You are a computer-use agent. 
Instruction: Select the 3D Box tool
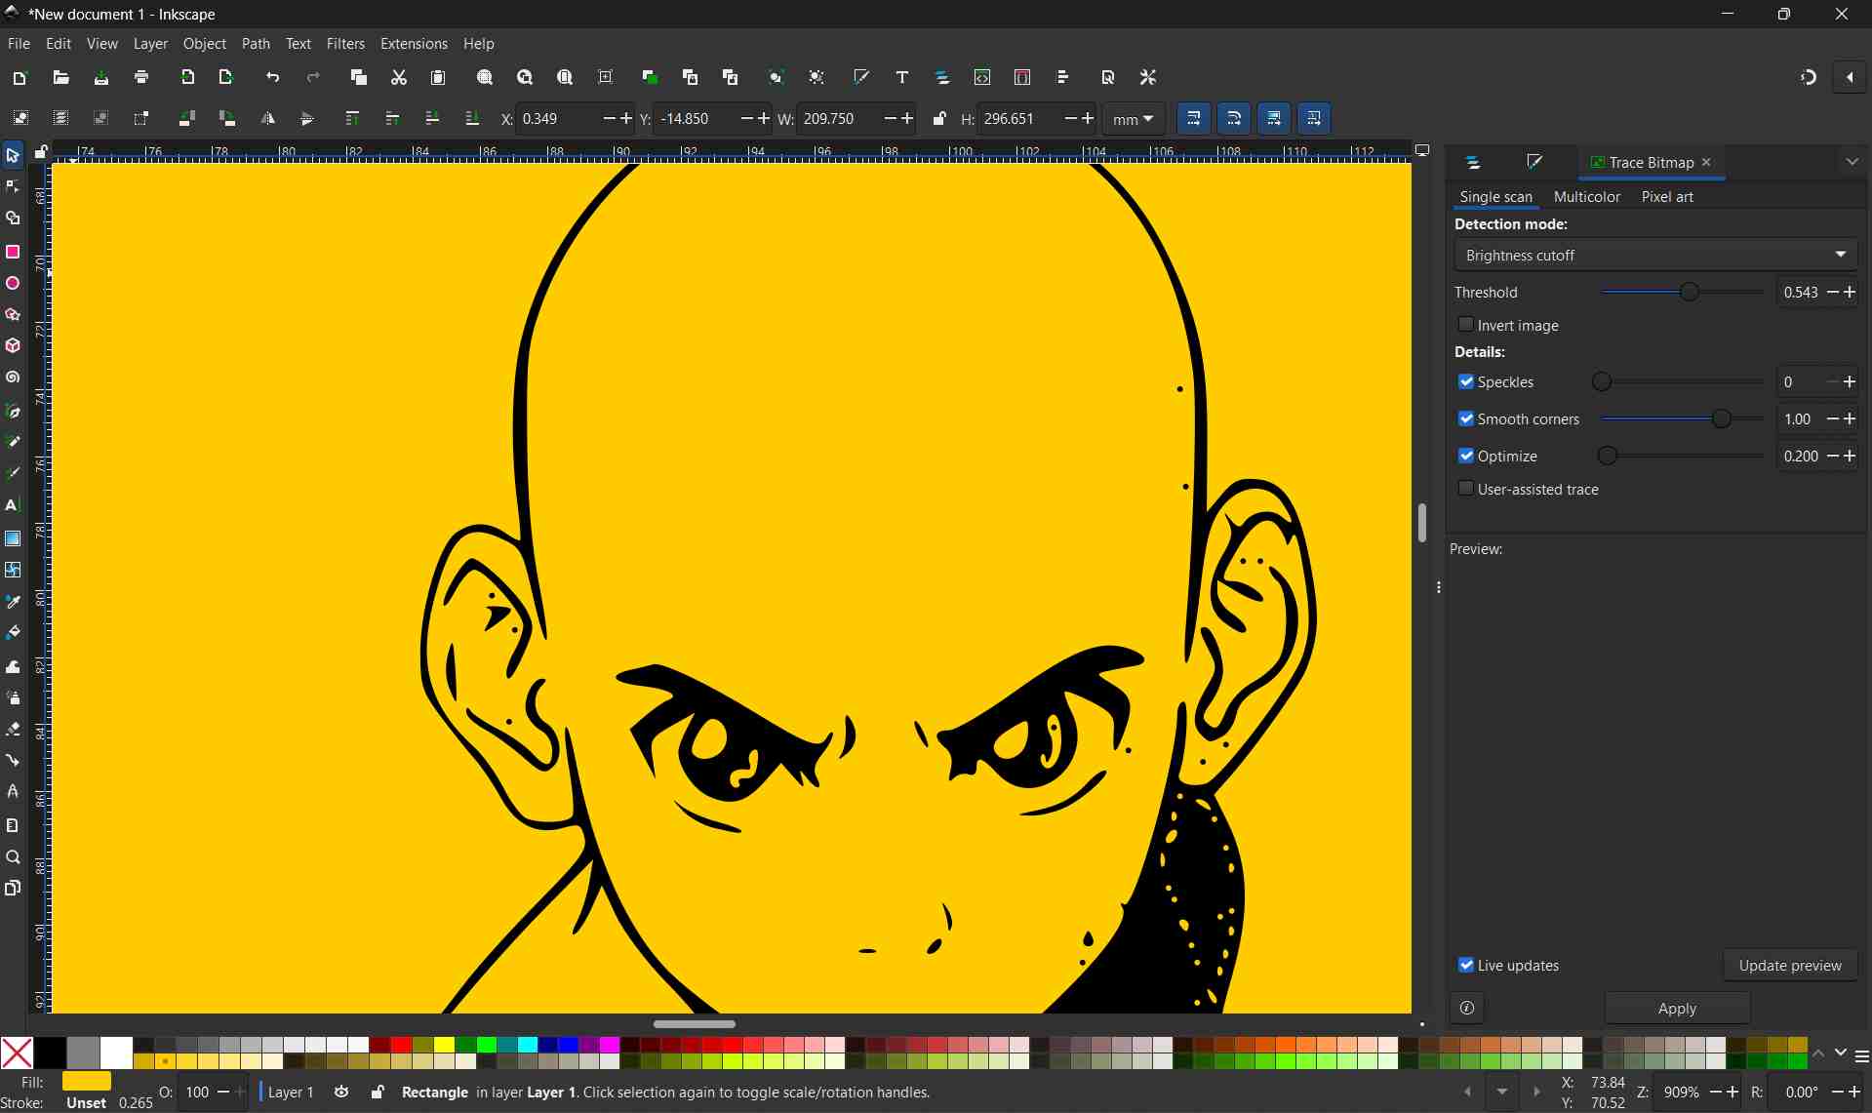pos(13,346)
